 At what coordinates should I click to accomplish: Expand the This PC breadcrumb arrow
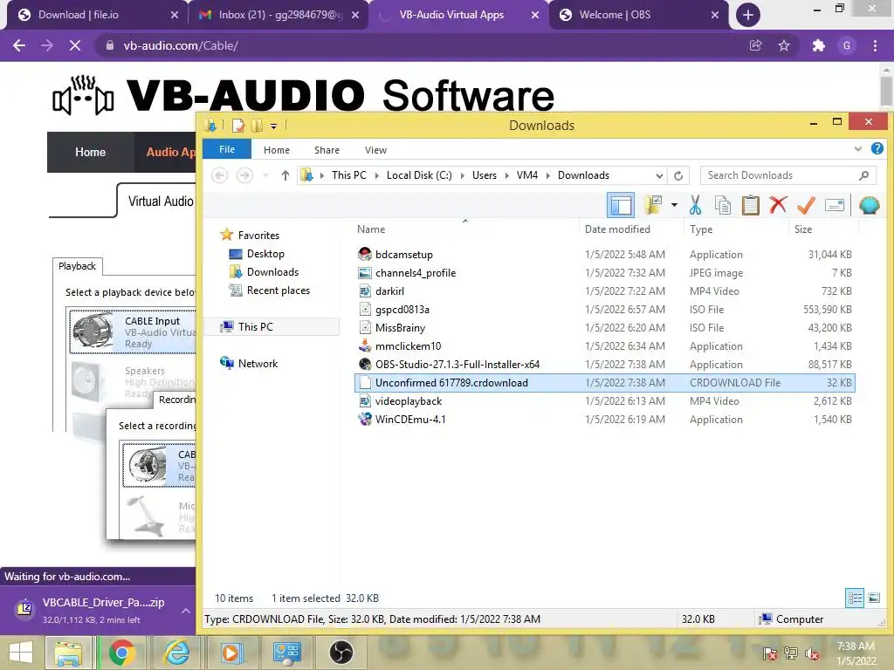pos(377,175)
